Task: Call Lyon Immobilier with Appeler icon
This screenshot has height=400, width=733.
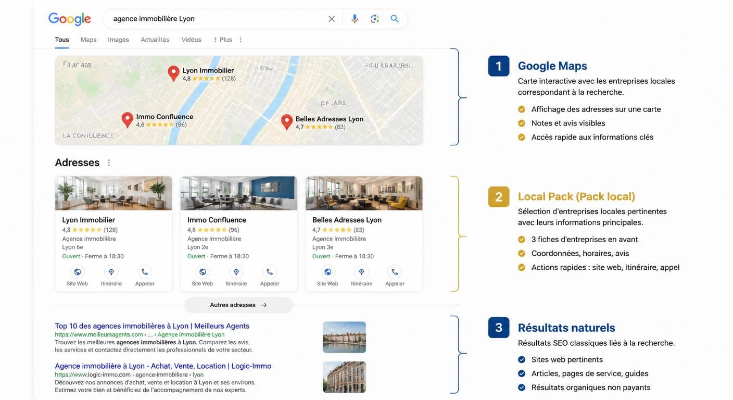Action: coord(145,272)
